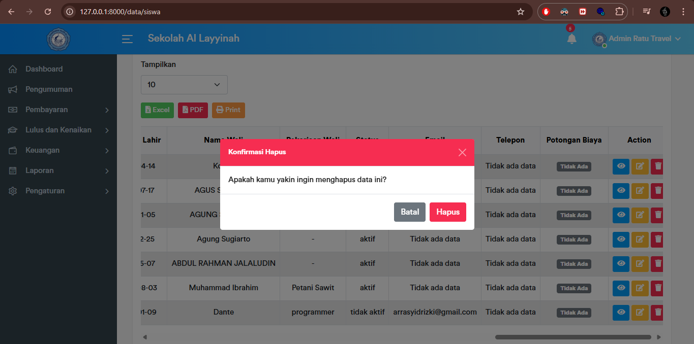Screen dimensions: 694x344
Task: Open the Admin Ratu Travel user dropdown
Action: pos(639,39)
